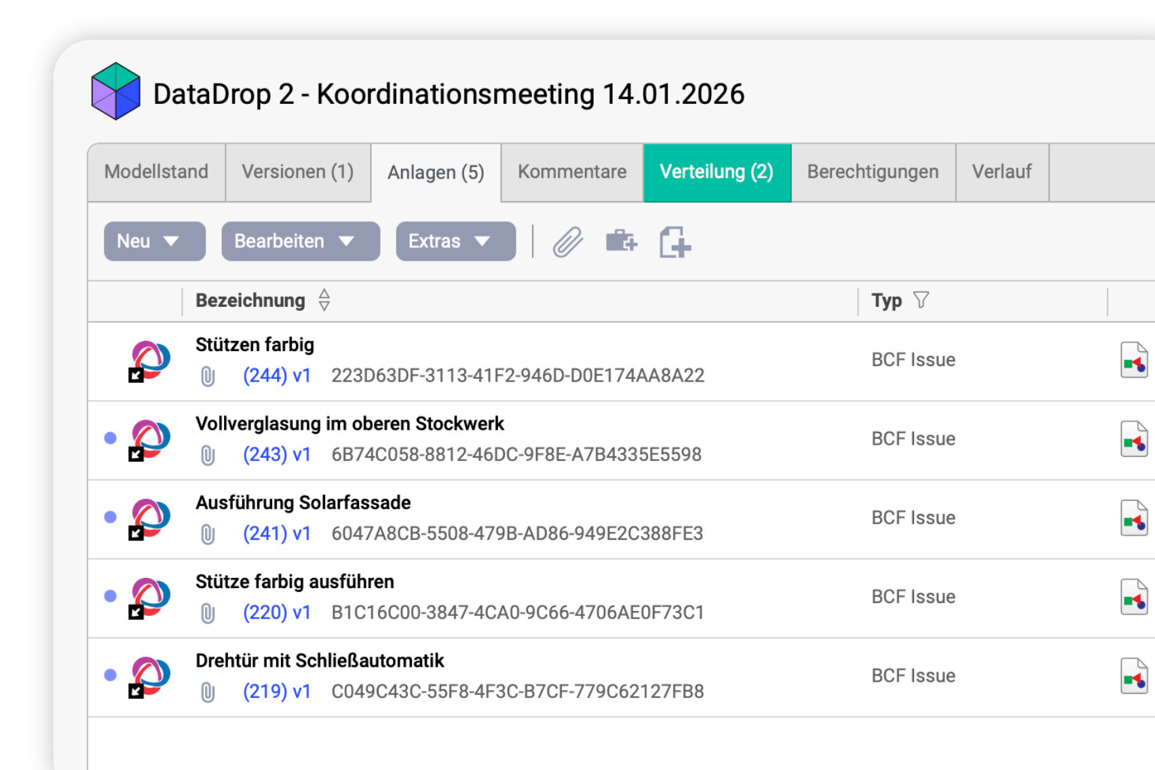Image resolution: width=1155 pixels, height=770 pixels.
Task: Click the briefcase with plus toolbar icon
Action: 621,241
